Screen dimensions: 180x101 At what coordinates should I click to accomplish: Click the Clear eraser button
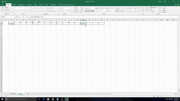tap(153, 12)
